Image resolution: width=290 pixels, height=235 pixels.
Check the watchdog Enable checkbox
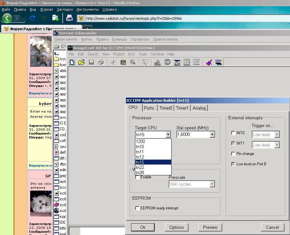coord(138,177)
